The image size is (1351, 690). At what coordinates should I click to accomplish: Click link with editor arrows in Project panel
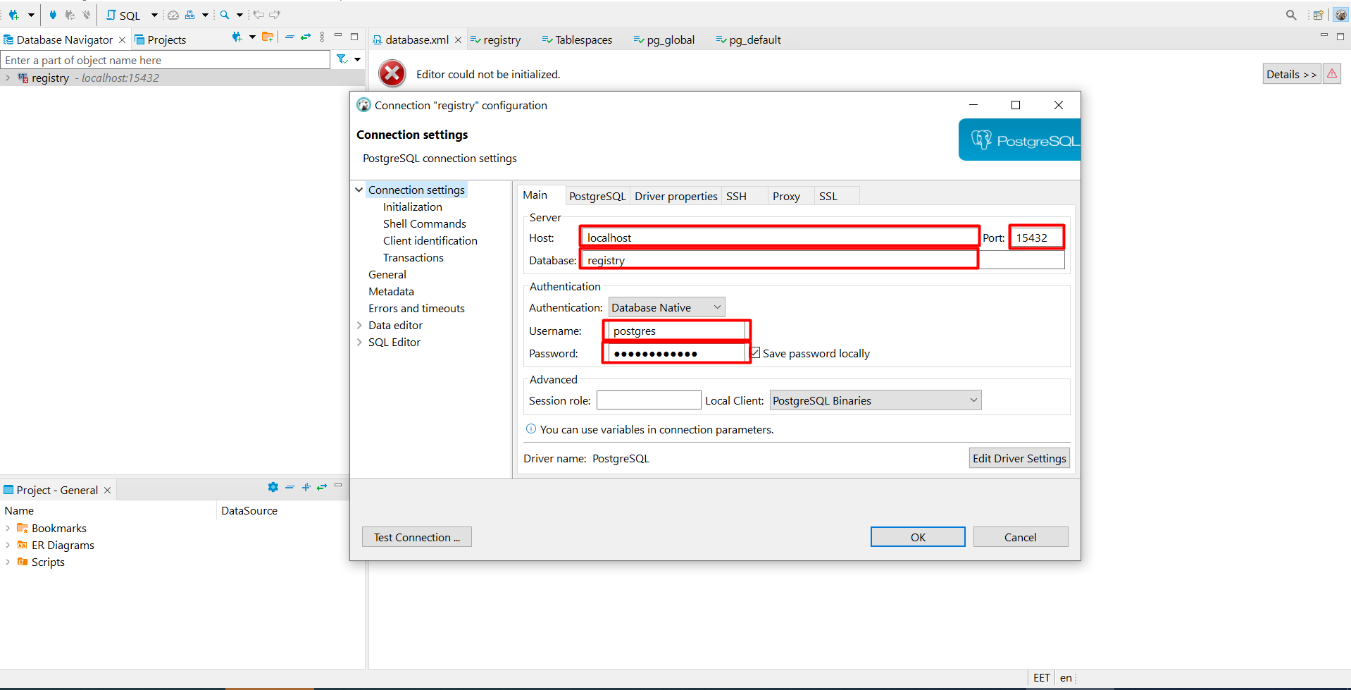point(322,487)
